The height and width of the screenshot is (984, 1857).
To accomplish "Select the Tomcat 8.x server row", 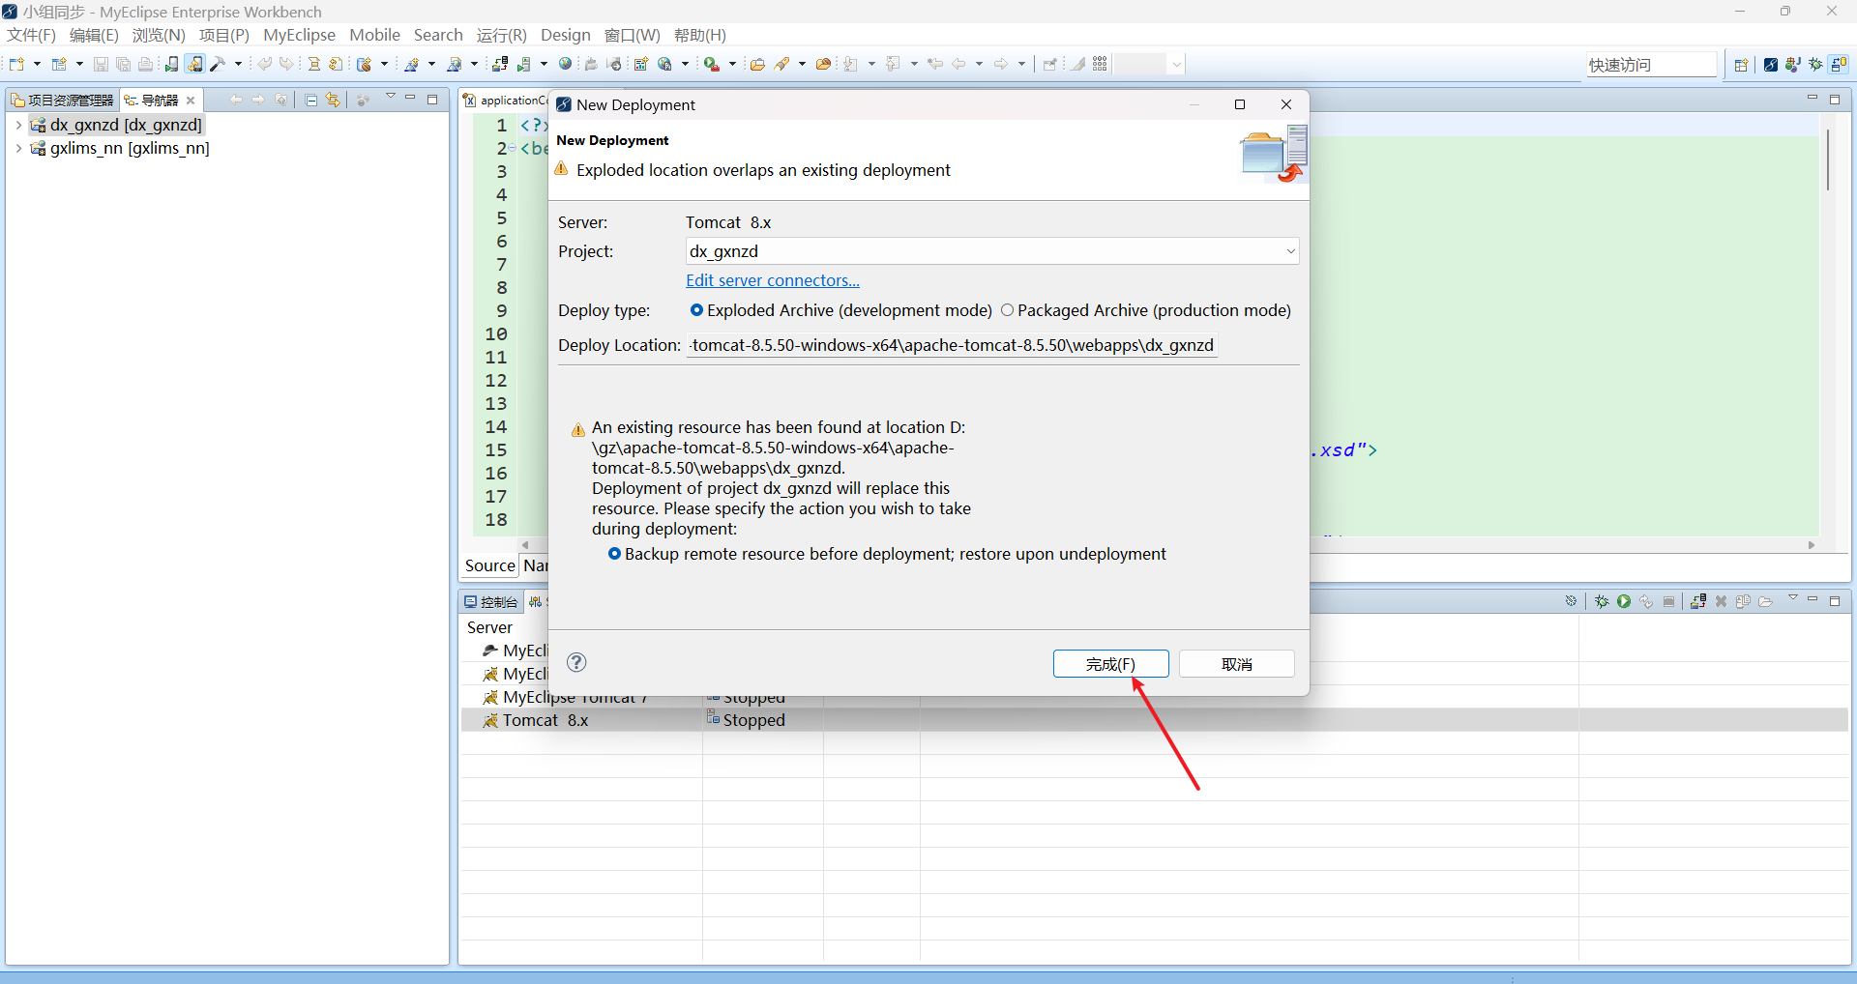I will click(x=1154, y=720).
